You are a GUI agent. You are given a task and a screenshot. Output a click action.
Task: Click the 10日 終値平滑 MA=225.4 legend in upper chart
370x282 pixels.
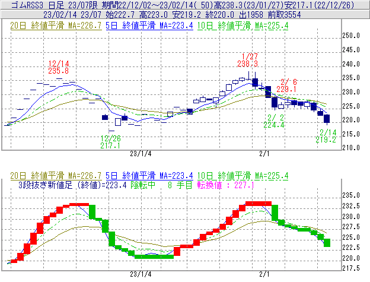[243, 26]
